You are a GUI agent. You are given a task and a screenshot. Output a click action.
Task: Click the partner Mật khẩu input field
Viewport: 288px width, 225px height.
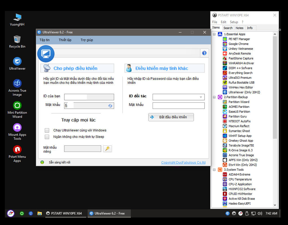tap(179, 106)
